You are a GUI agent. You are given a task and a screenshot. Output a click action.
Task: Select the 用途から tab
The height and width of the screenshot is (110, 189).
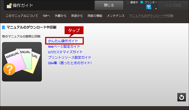click(x=77, y=16)
